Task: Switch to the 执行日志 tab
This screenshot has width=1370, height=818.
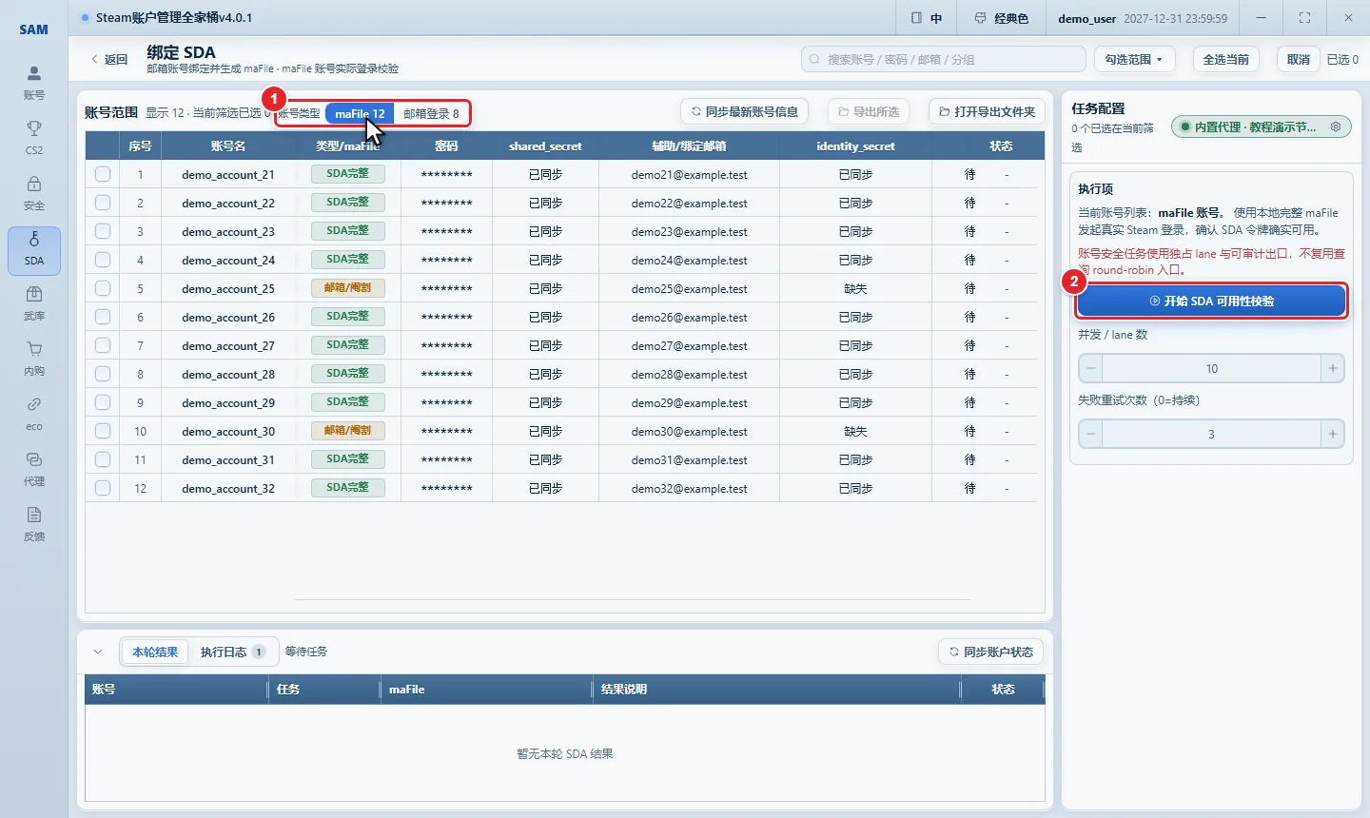Action: [x=232, y=652]
